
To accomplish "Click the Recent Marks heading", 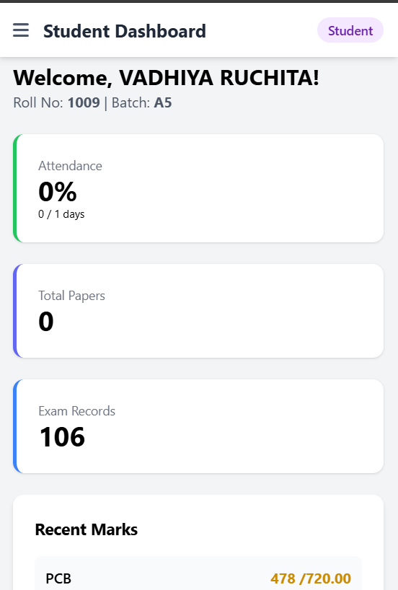I will (x=86, y=529).
